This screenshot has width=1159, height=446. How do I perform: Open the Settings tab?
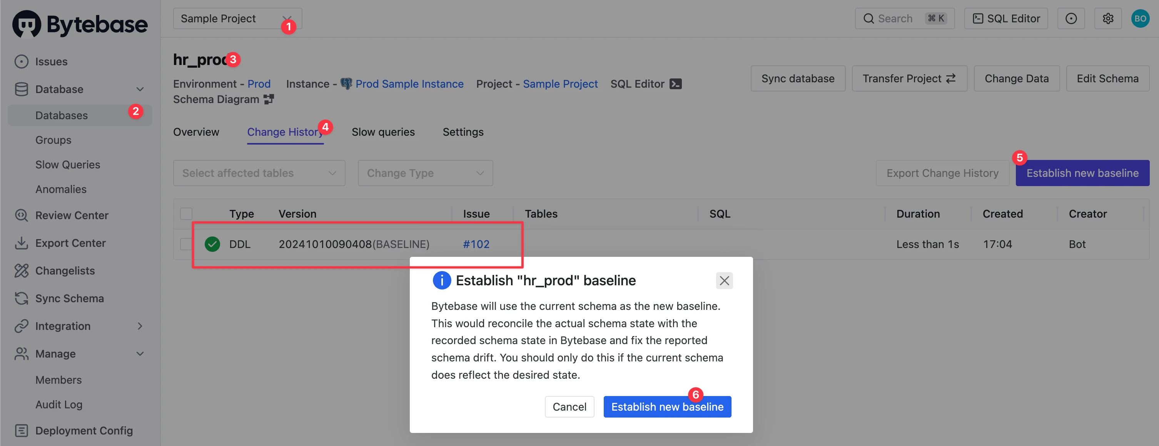[x=463, y=132]
